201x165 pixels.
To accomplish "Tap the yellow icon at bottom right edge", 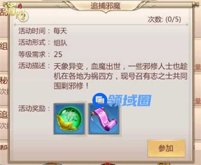I will [164, 164].
